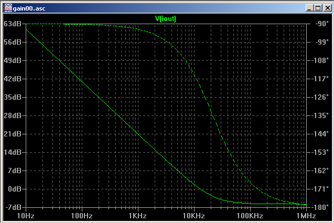Click the 14dB magnitude axis label

coord(13,152)
